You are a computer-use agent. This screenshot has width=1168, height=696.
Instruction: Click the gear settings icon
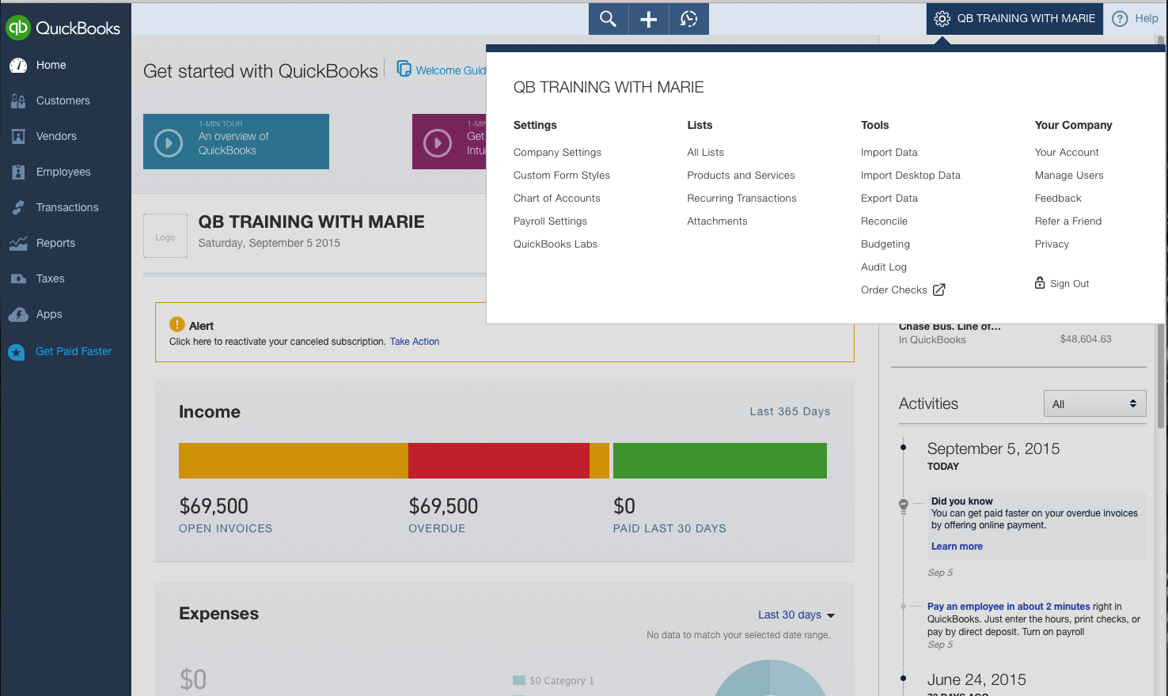tap(942, 19)
